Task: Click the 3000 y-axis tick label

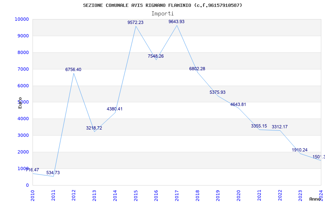Action: (x=23, y=136)
